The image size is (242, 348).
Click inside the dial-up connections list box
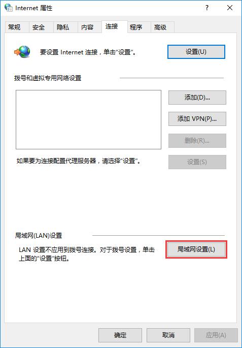pyautogui.click(x=88, y=119)
